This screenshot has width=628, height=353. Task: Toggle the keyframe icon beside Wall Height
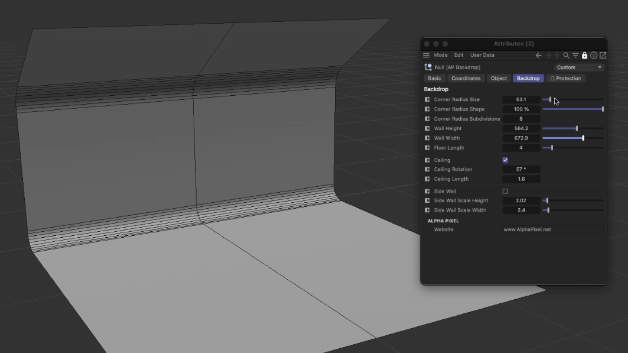(427, 128)
